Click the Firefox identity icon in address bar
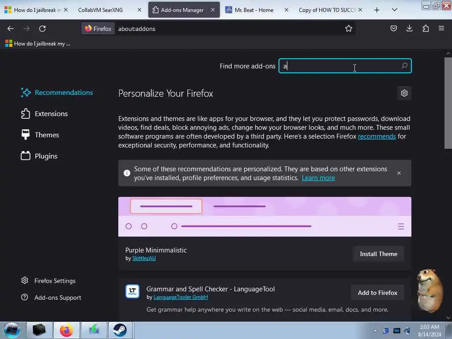452x339 pixels. pos(98,29)
